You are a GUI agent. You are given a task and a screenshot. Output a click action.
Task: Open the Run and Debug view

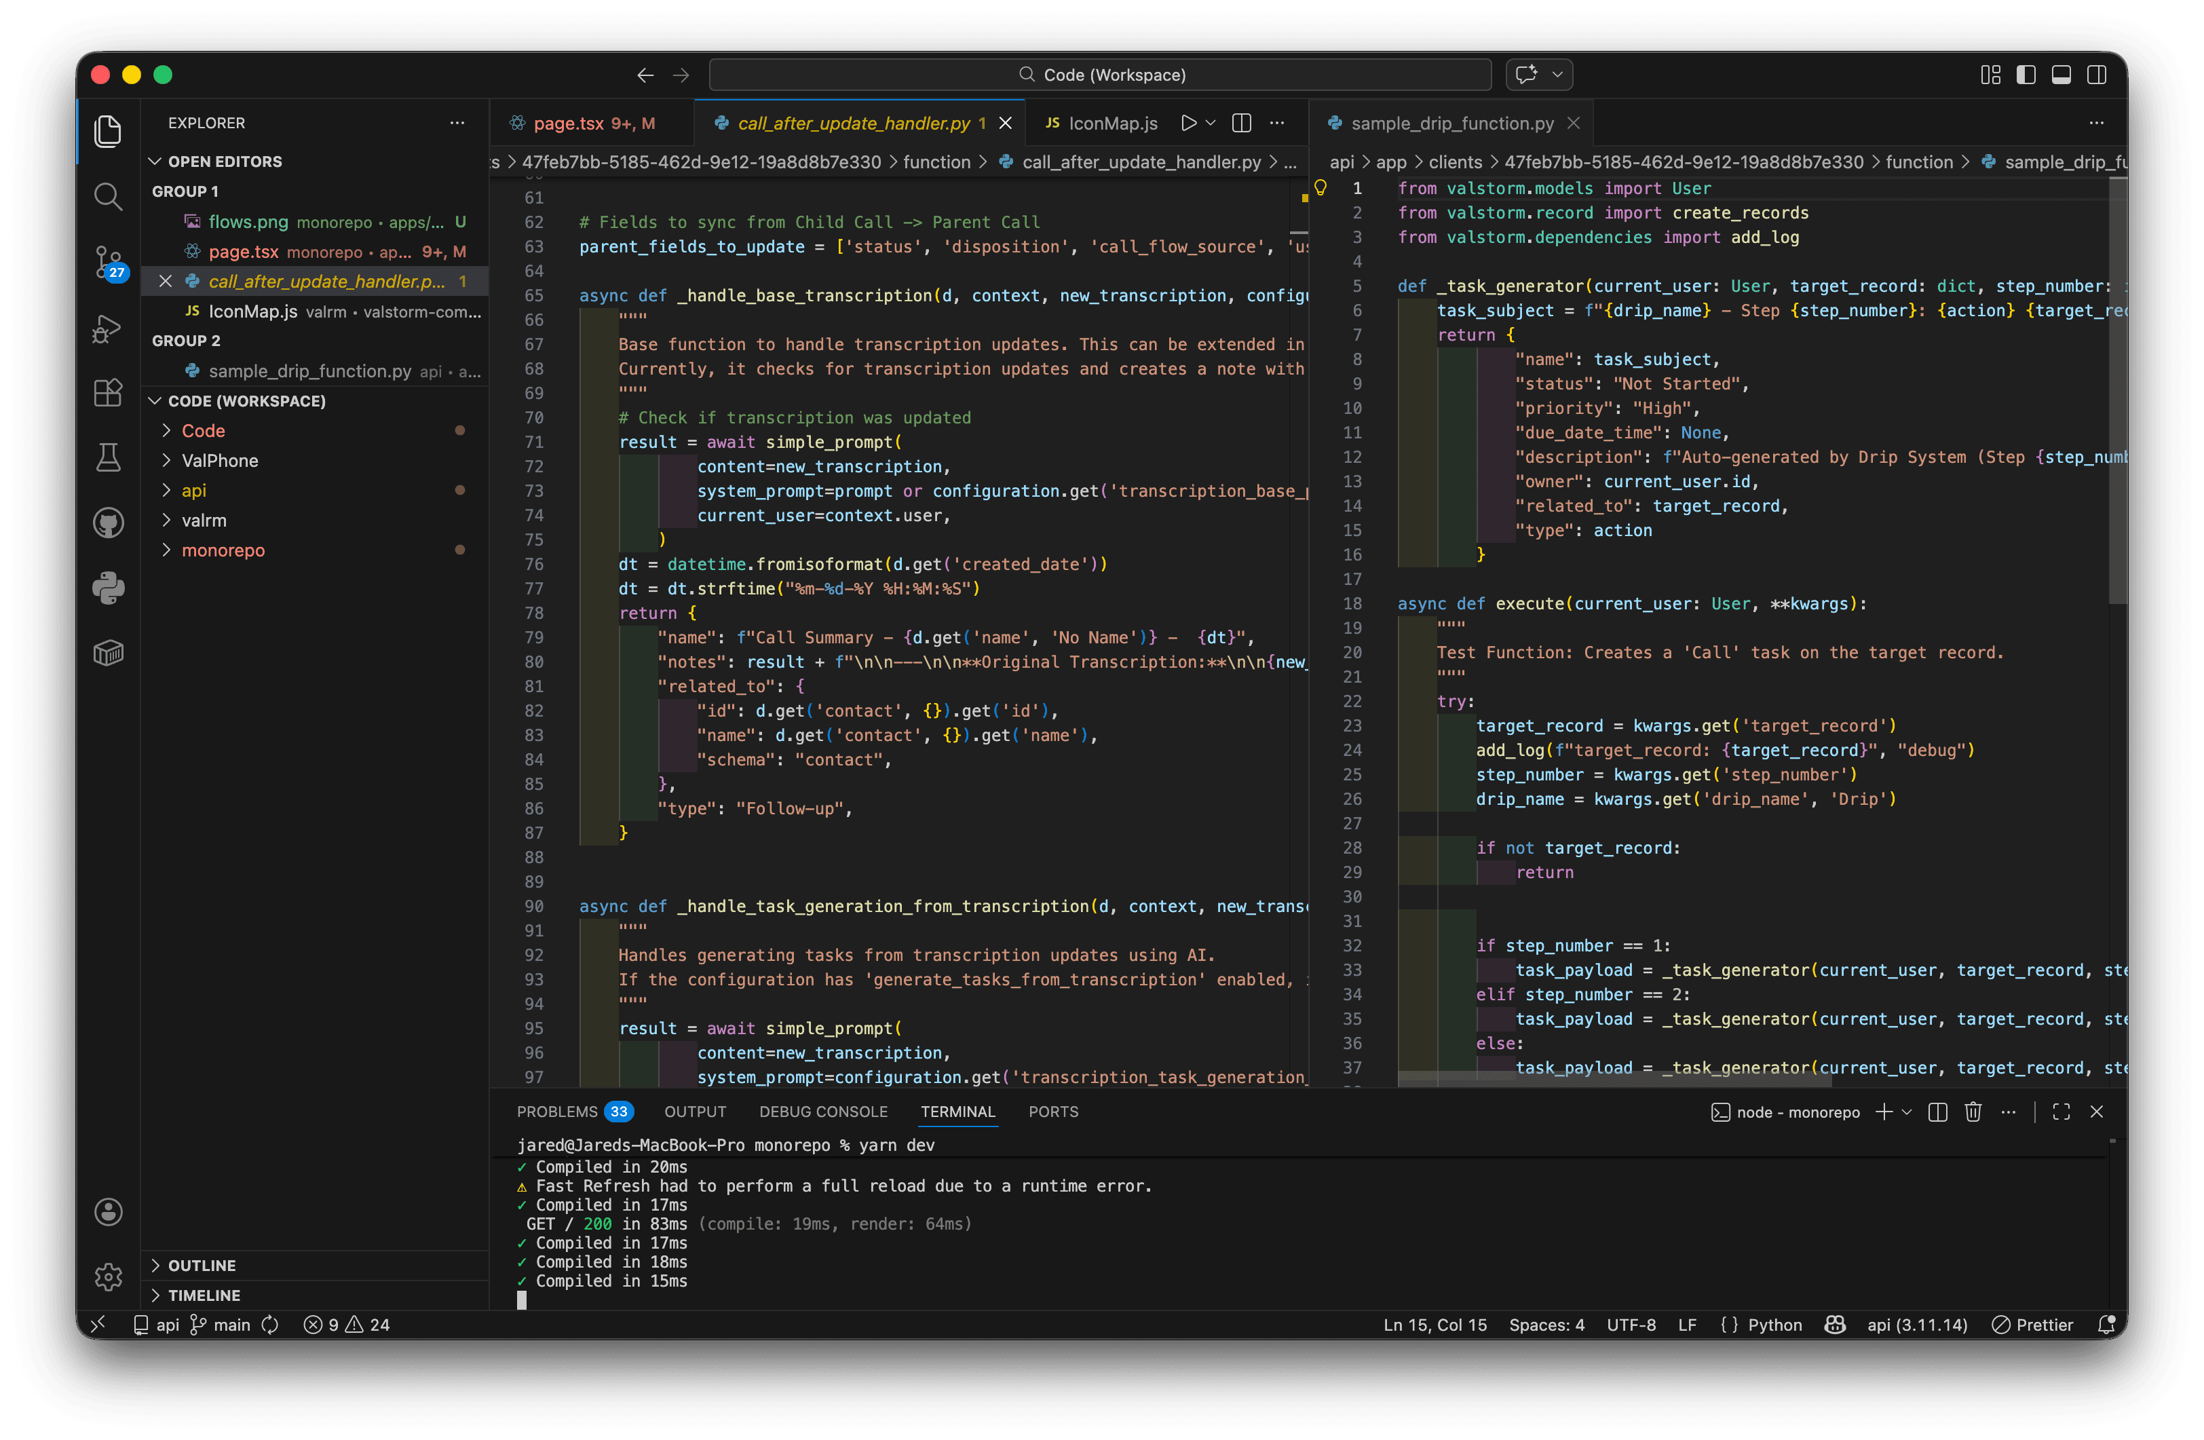point(109,328)
